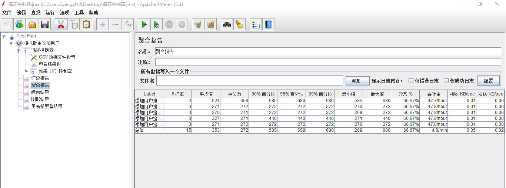Screen dimensions: 506x188
Task: Click the Toggle enable/disable icon
Action: click(x=128, y=25)
